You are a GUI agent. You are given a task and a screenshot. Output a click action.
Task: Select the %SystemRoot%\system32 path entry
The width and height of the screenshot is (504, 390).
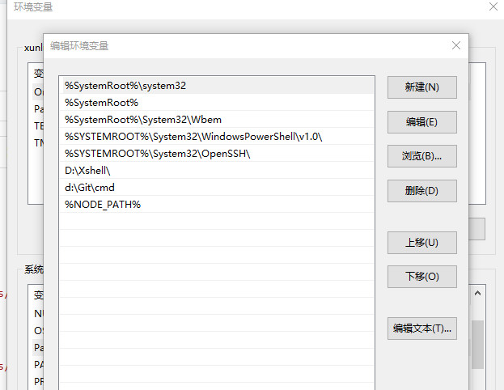pos(129,85)
